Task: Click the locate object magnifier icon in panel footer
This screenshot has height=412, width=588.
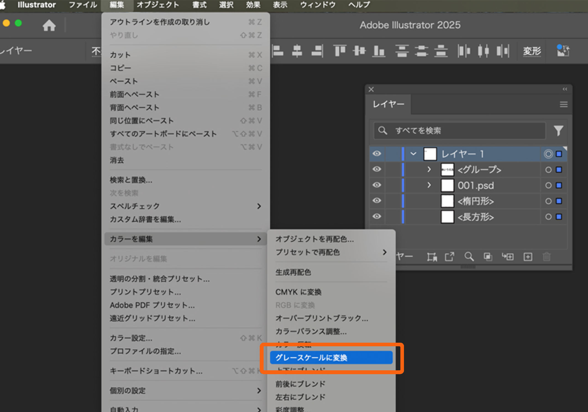Action: 469,257
